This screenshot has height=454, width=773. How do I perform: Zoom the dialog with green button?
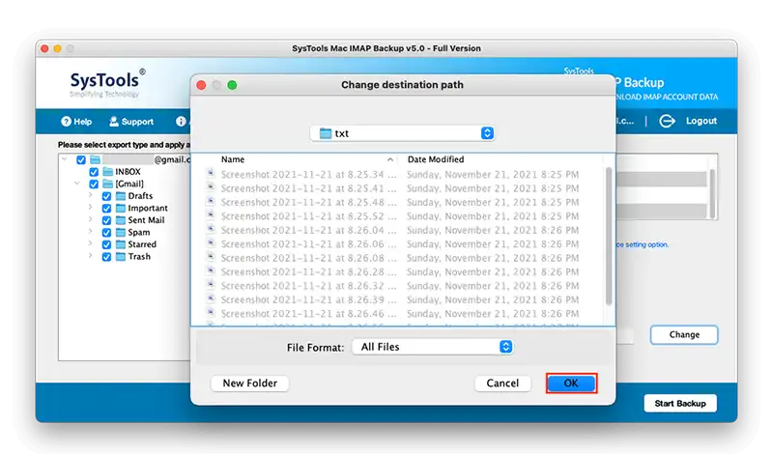click(x=232, y=85)
